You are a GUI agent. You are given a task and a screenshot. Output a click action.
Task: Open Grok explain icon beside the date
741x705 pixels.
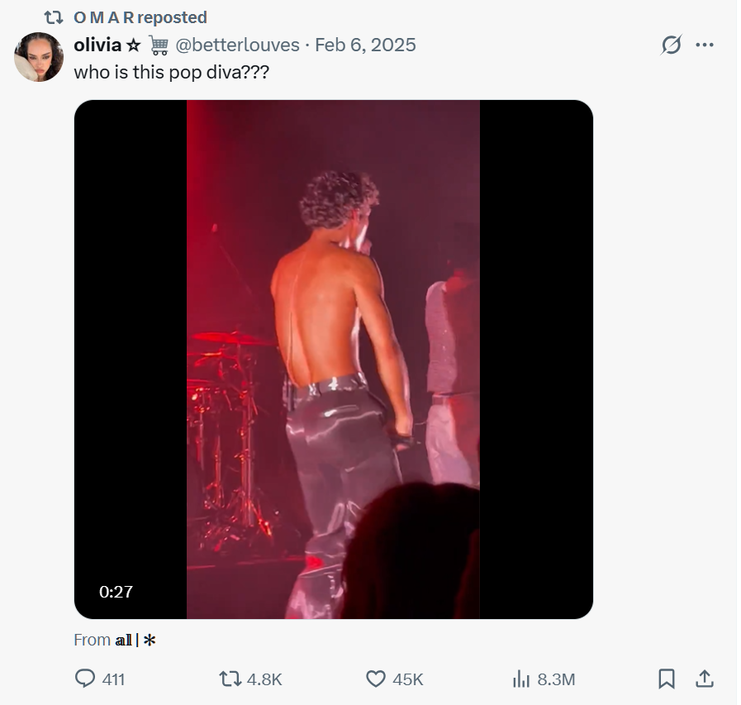click(671, 45)
